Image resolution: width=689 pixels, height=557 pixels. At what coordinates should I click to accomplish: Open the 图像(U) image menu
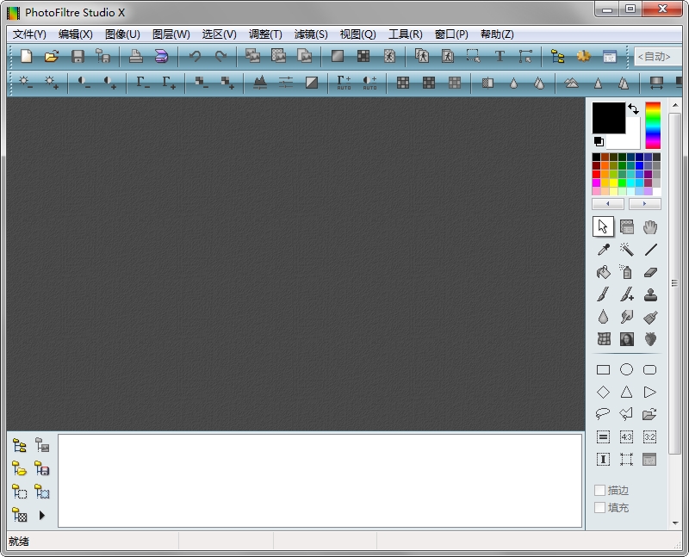(121, 34)
